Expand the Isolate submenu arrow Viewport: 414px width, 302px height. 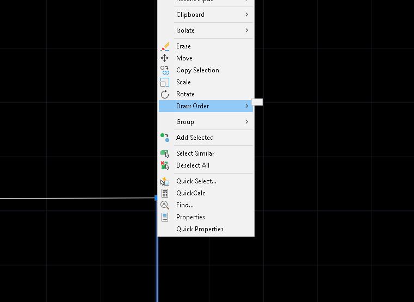click(x=246, y=30)
